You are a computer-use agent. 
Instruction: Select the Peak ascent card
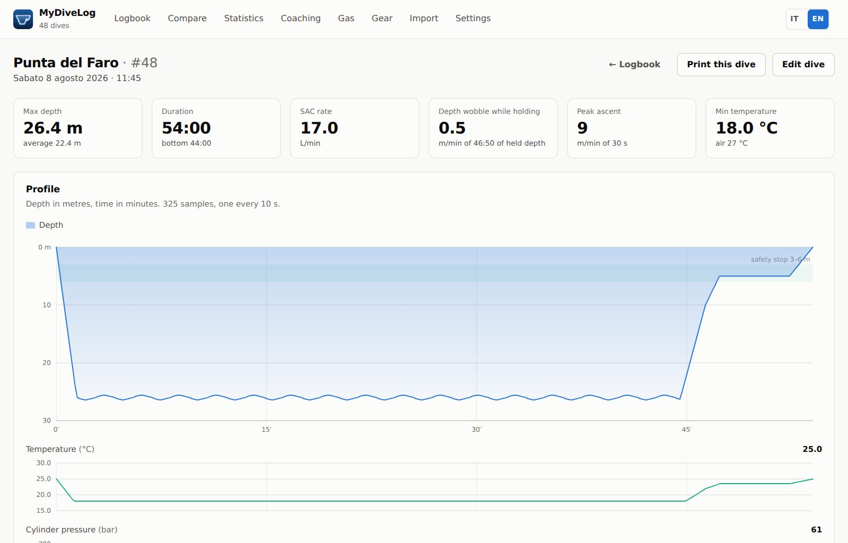click(x=631, y=128)
